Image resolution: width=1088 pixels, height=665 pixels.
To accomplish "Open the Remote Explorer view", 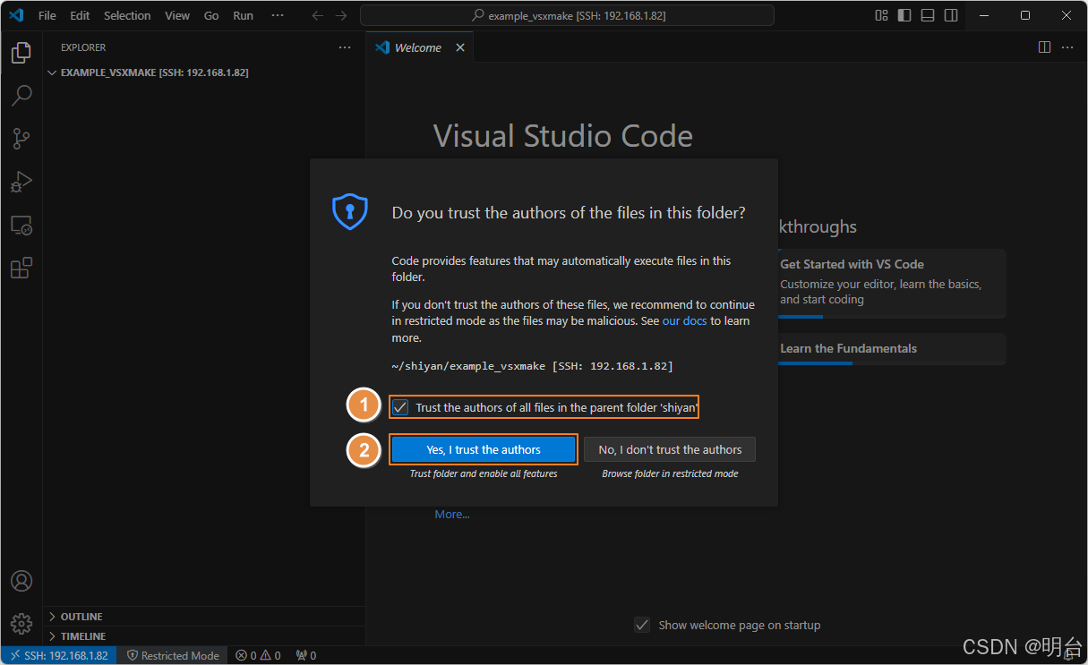I will point(21,225).
